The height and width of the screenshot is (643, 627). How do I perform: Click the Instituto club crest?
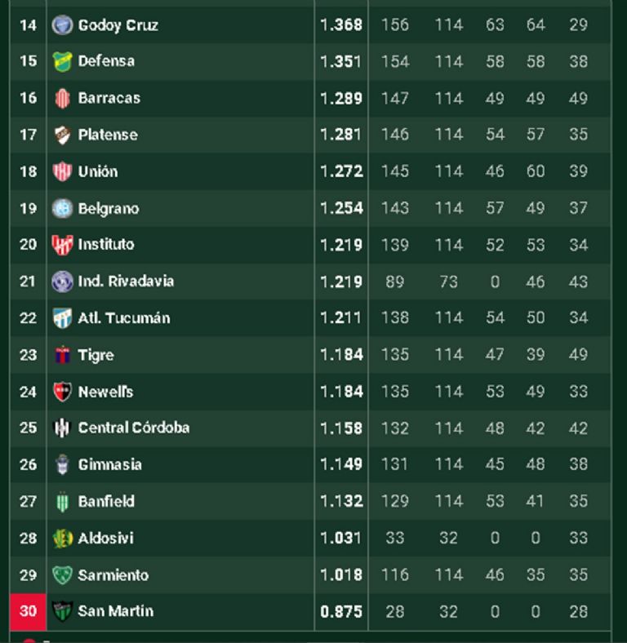coord(62,245)
